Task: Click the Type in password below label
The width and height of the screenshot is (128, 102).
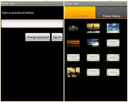Action: [x=18, y=13]
